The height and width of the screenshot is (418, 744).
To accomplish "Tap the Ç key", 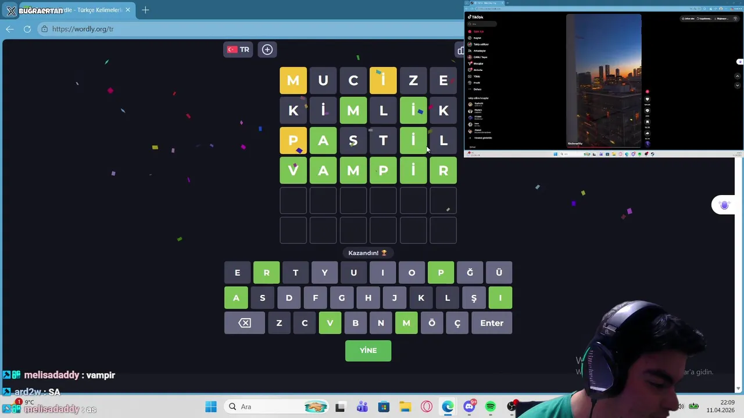I will (457, 323).
